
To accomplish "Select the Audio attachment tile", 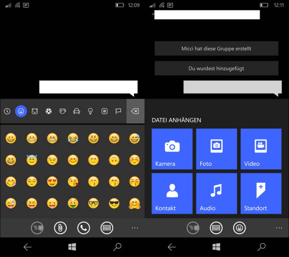I will coord(217,193).
